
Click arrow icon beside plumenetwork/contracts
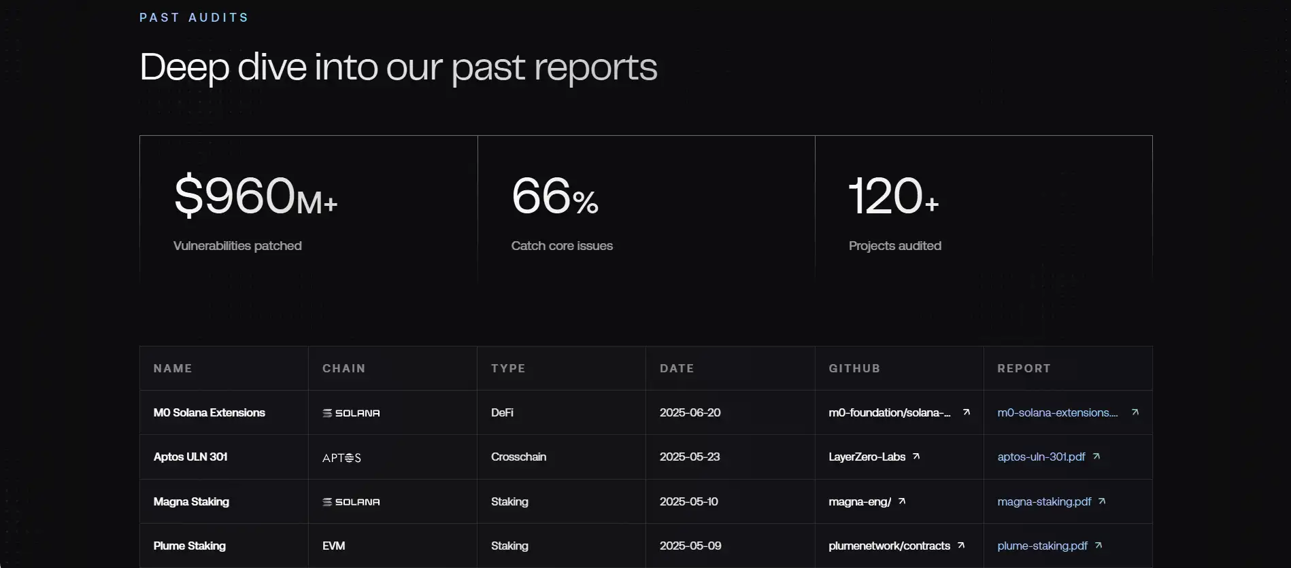(961, 546)
